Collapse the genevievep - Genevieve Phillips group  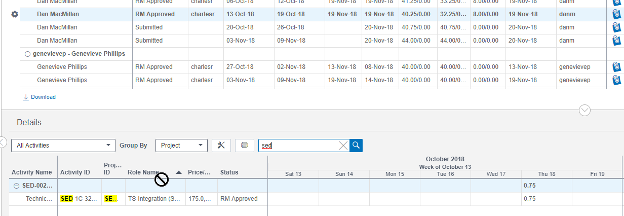click(27, 54)
